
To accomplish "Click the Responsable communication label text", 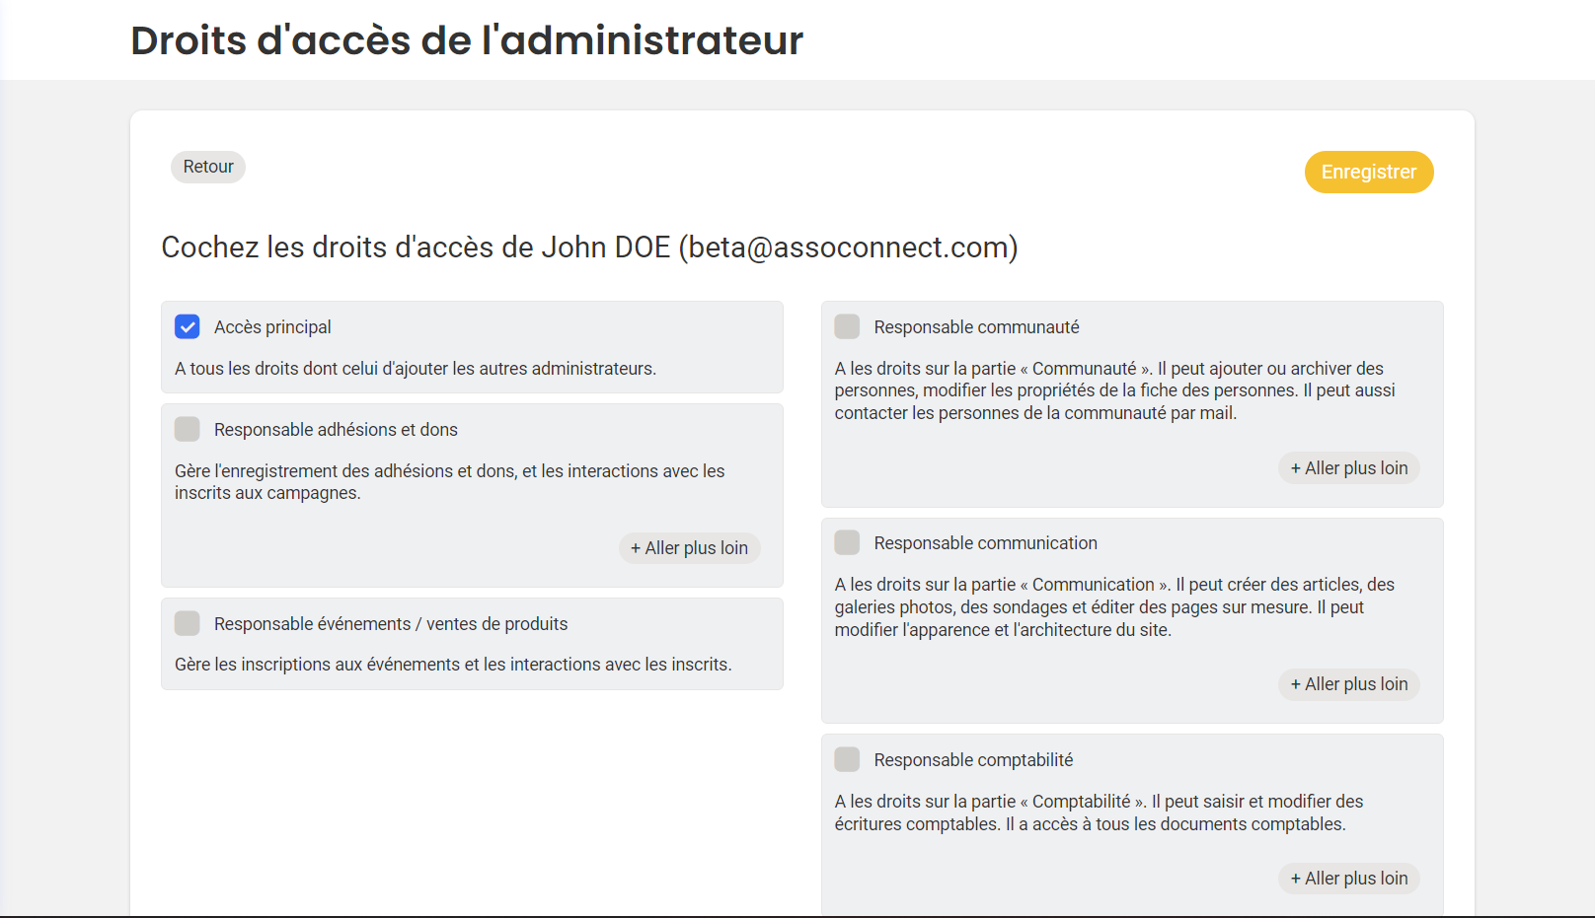I will click(x=985, y=543).
